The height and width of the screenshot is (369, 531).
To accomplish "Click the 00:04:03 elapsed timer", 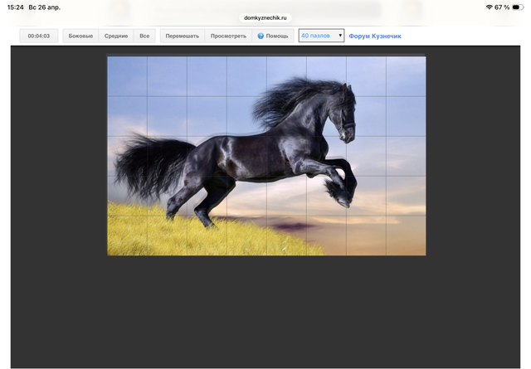I will click(39, 36).
